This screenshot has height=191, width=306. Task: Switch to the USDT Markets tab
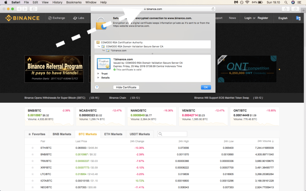coord(140,134)
